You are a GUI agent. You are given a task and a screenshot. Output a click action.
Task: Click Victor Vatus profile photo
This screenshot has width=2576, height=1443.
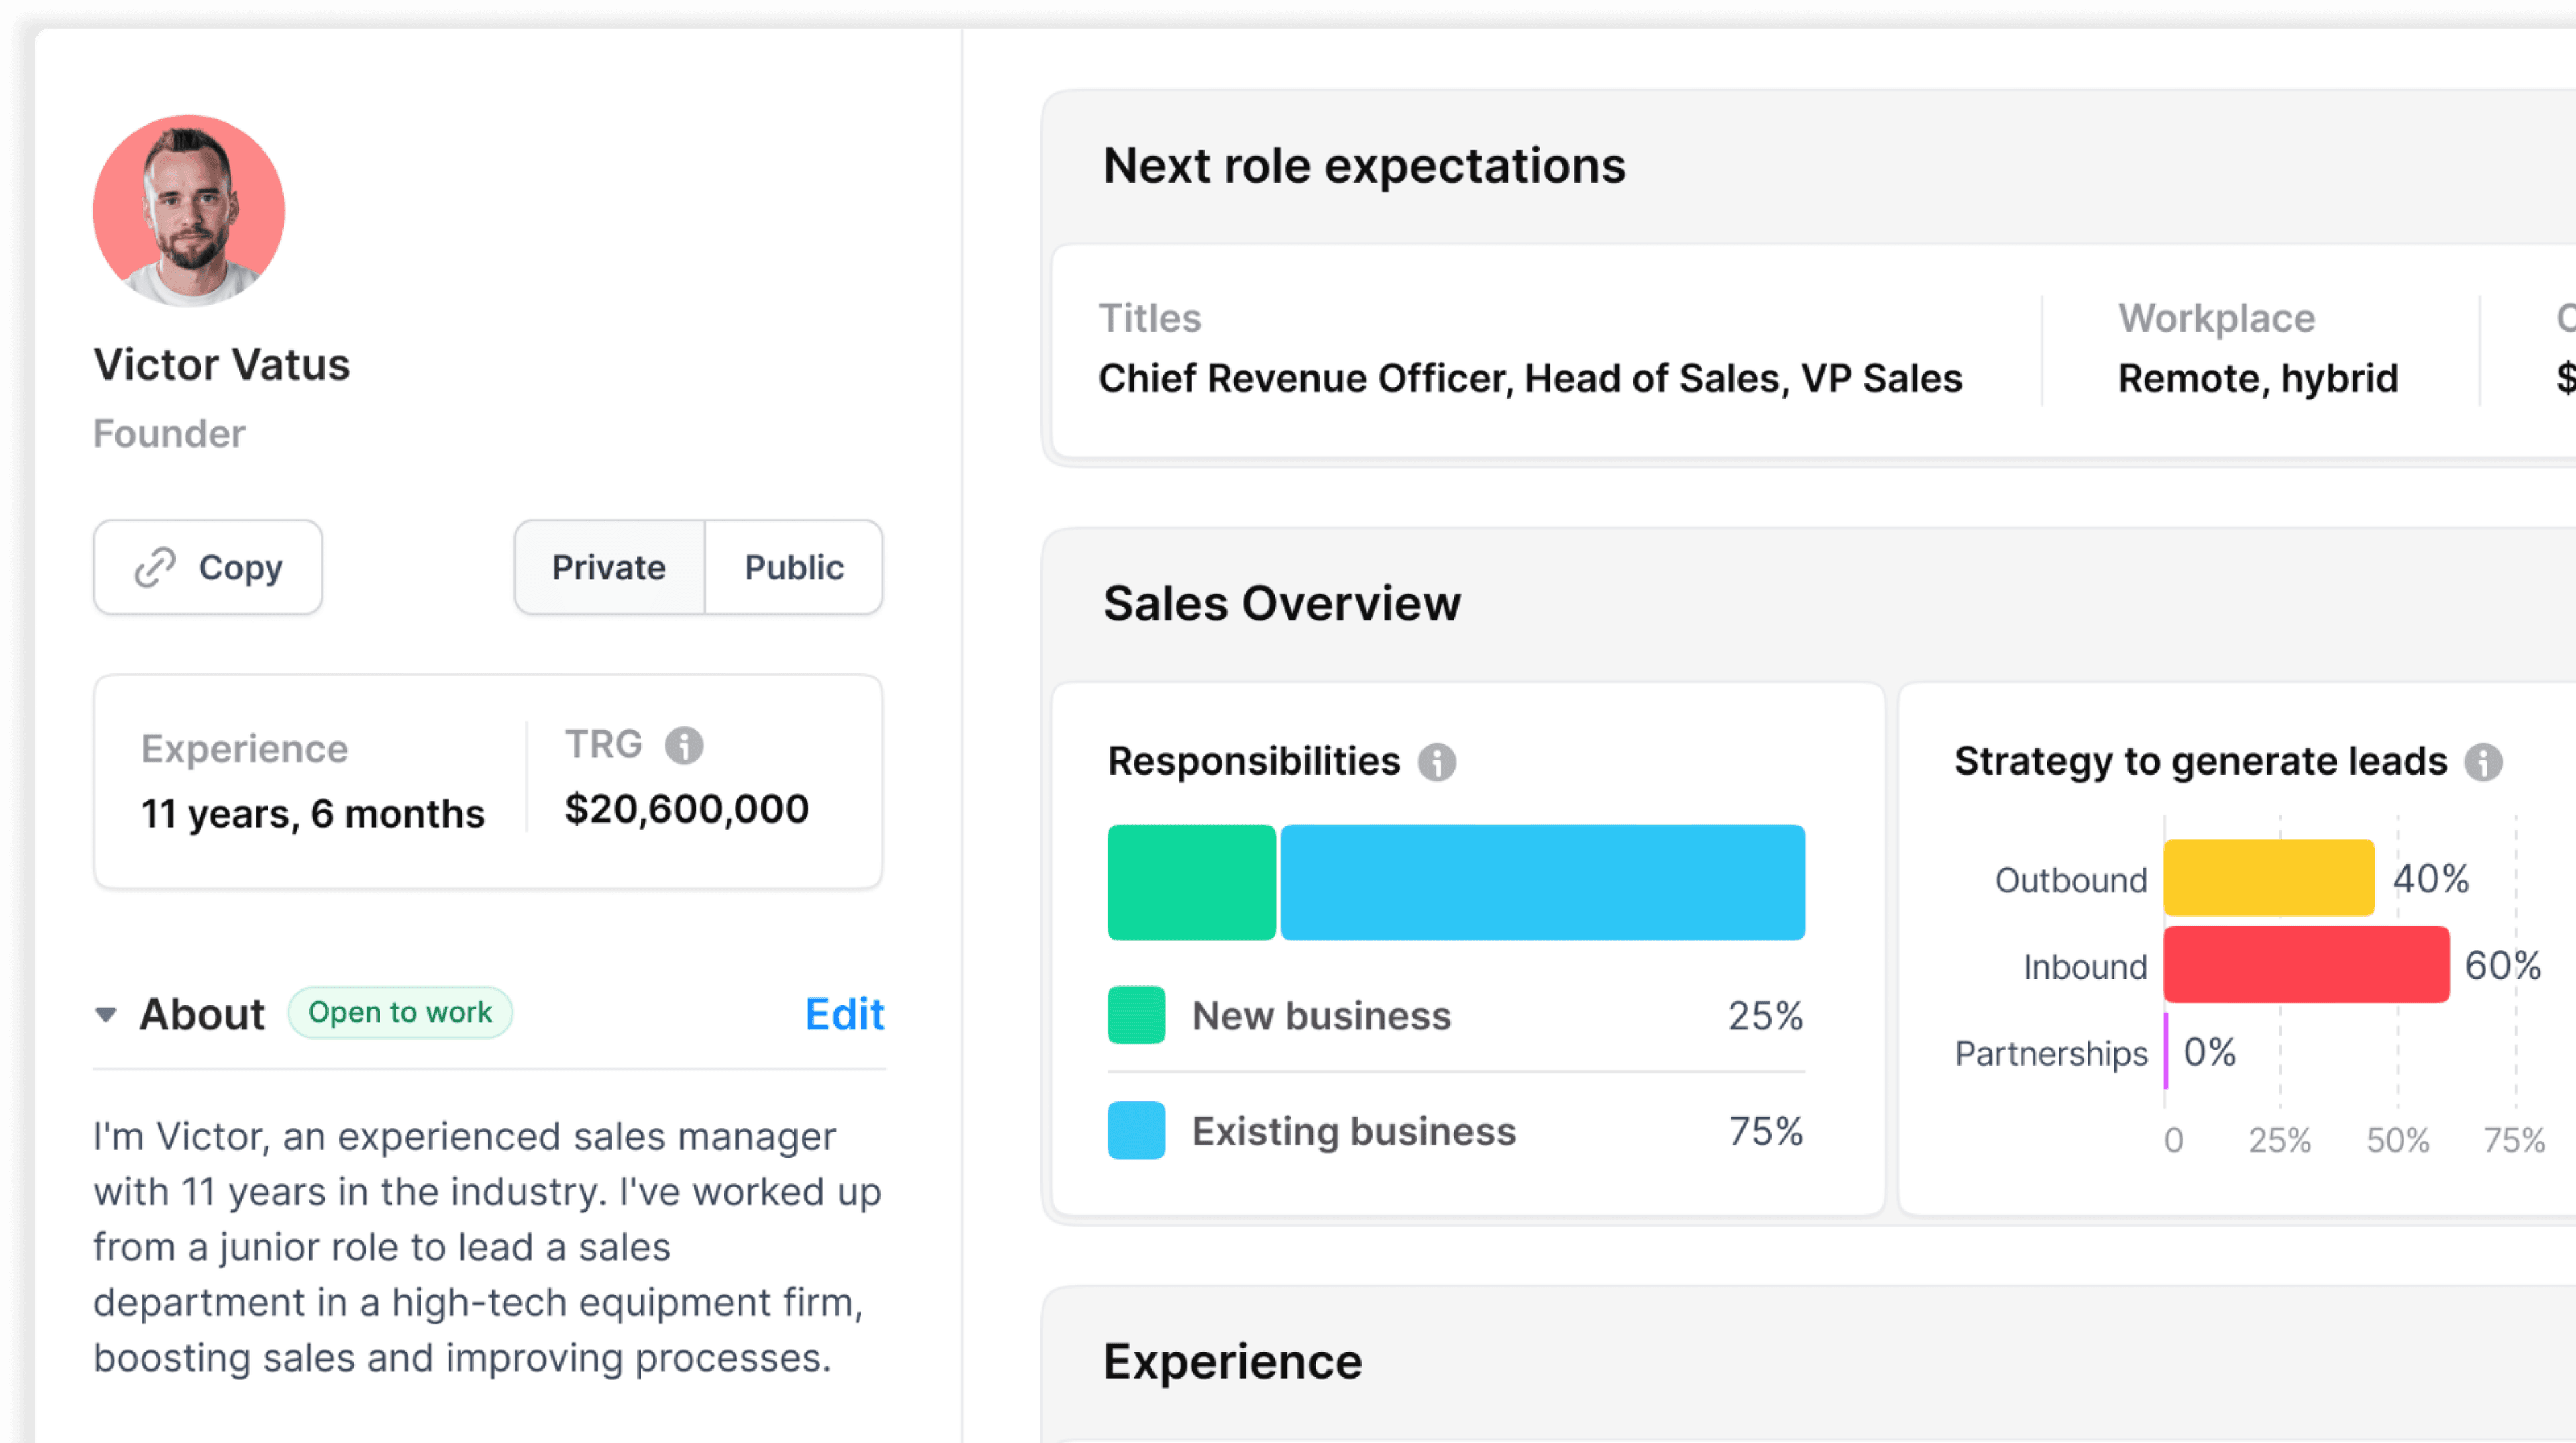point(189,211)
